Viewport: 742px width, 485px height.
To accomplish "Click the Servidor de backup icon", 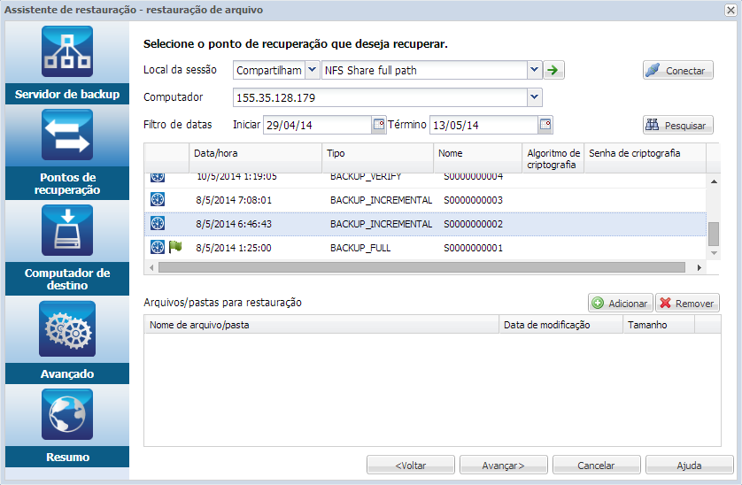I will (x=67, y=52).
